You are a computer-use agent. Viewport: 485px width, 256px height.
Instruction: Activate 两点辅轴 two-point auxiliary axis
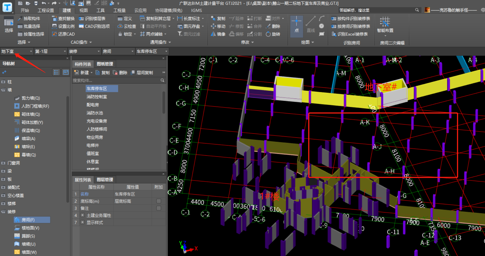click(x=153, y=34)
